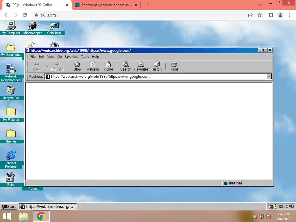
Task: Toggle Chrome side panel icon
Action: [271, 15]
